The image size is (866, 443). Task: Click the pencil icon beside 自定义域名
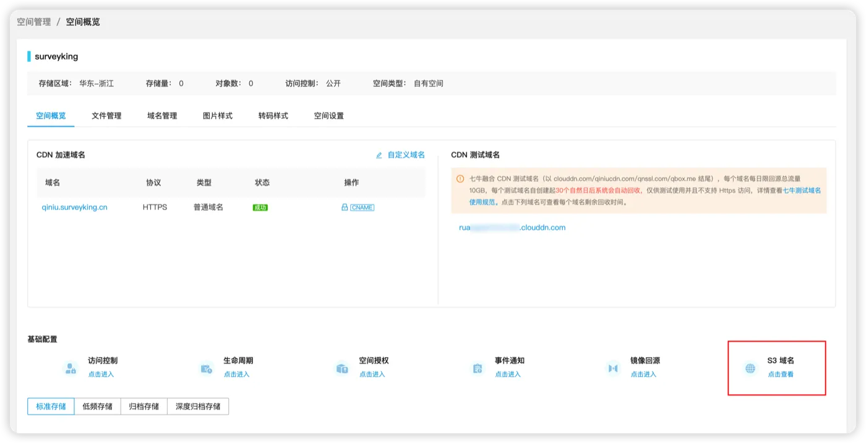tap(379, 155)
